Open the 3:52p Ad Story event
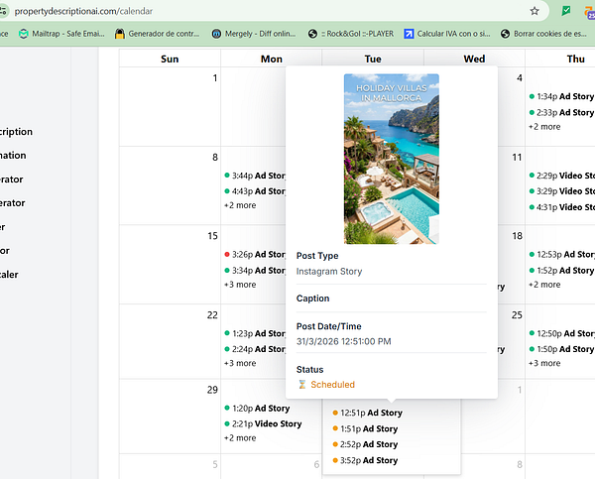595x479 pixels. point(365,460)
